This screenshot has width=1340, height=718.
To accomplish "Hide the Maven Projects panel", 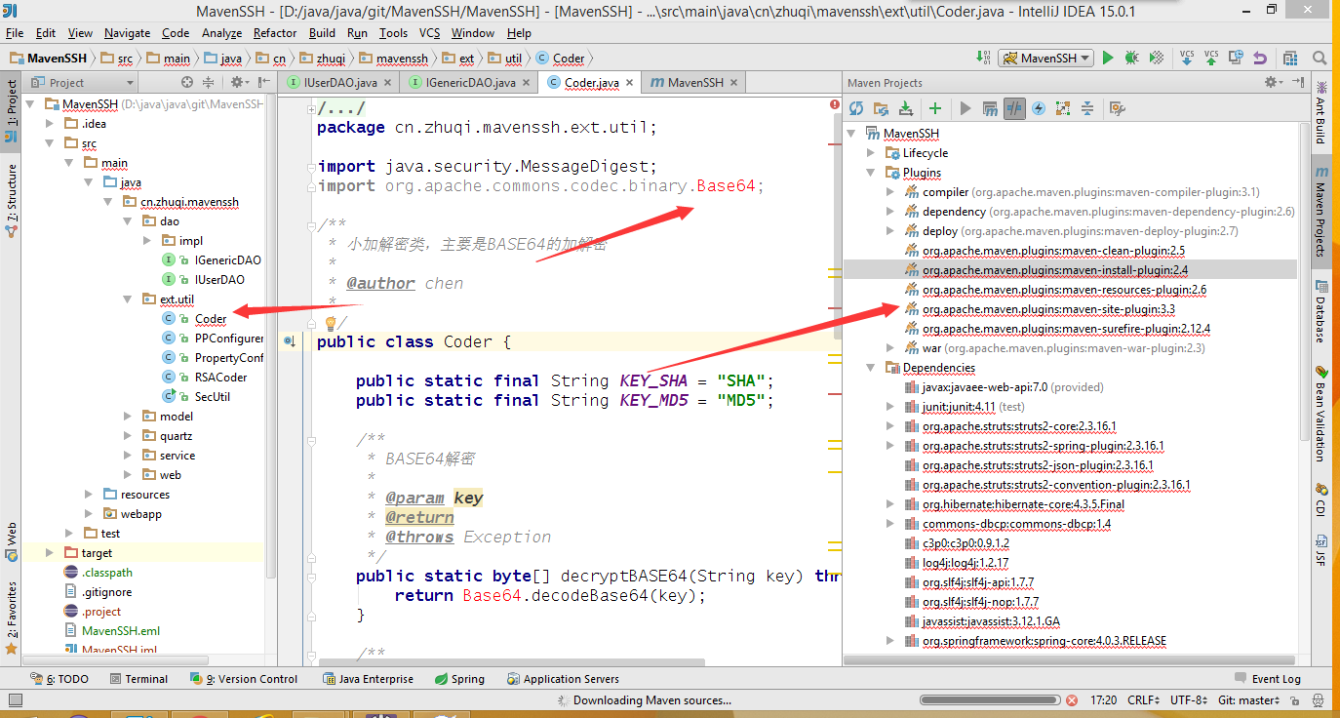I will point(1297,83).
